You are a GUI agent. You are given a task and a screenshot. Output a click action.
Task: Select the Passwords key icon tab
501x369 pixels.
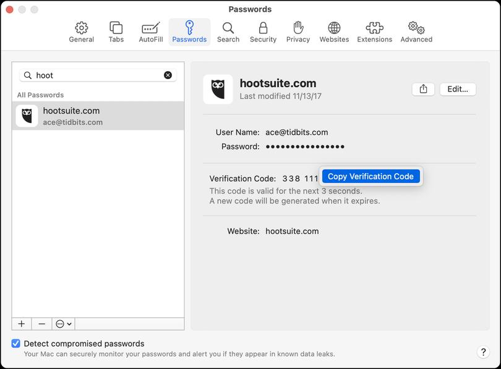coord(189,32)
